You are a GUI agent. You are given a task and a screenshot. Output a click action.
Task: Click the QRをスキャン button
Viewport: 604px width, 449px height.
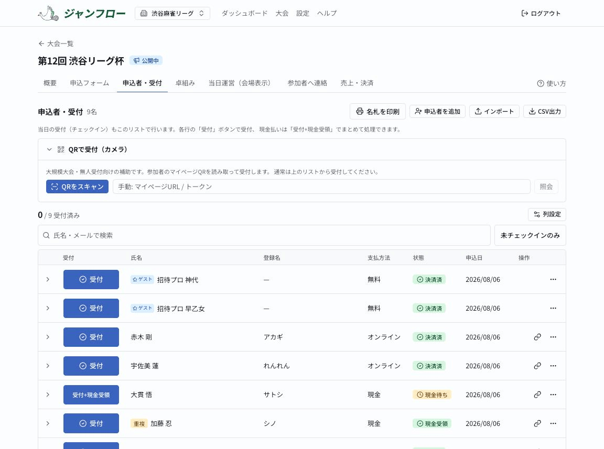(x=77, y=187)
